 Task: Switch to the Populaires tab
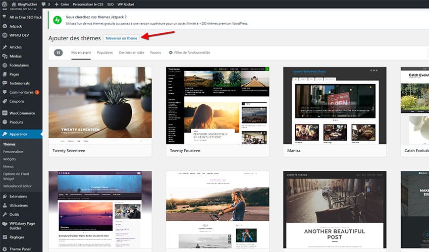tap(105, 52)
